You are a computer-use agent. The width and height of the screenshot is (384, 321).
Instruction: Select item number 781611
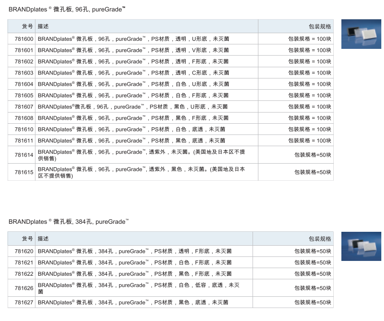tap(24, 140)
